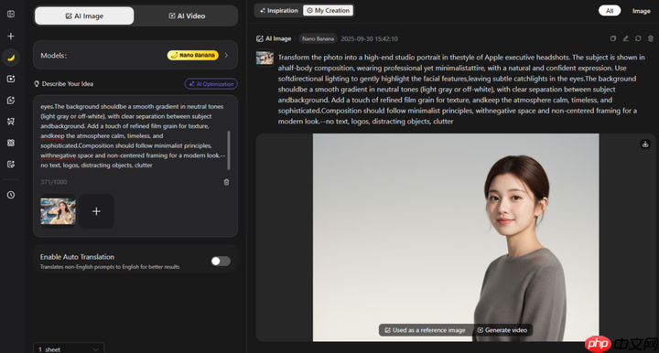Add another reference image with plus tile
This screenshot has height=353, width=659.
96,211
